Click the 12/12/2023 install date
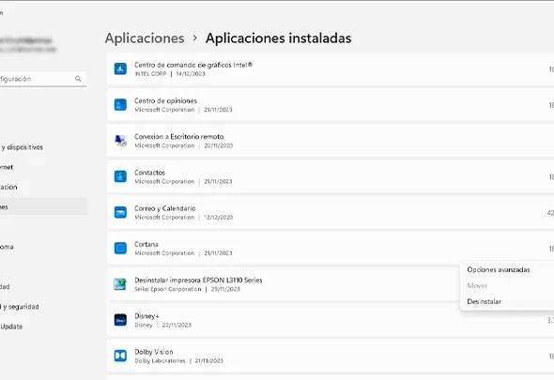554x380 pixels. [219, 217]
